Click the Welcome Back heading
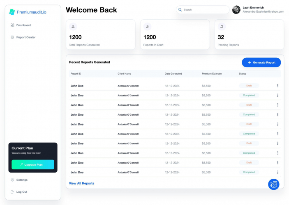Image resolution: width=289 pixels, height=205 pixels. (91, 10)
